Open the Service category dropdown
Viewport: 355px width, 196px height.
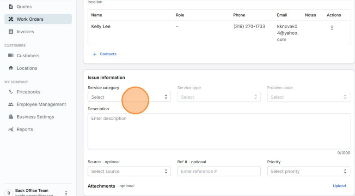[x=129, y=97]
